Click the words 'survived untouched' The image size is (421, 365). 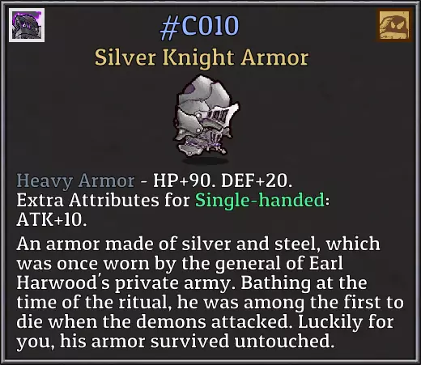click(x=242, y=342)
